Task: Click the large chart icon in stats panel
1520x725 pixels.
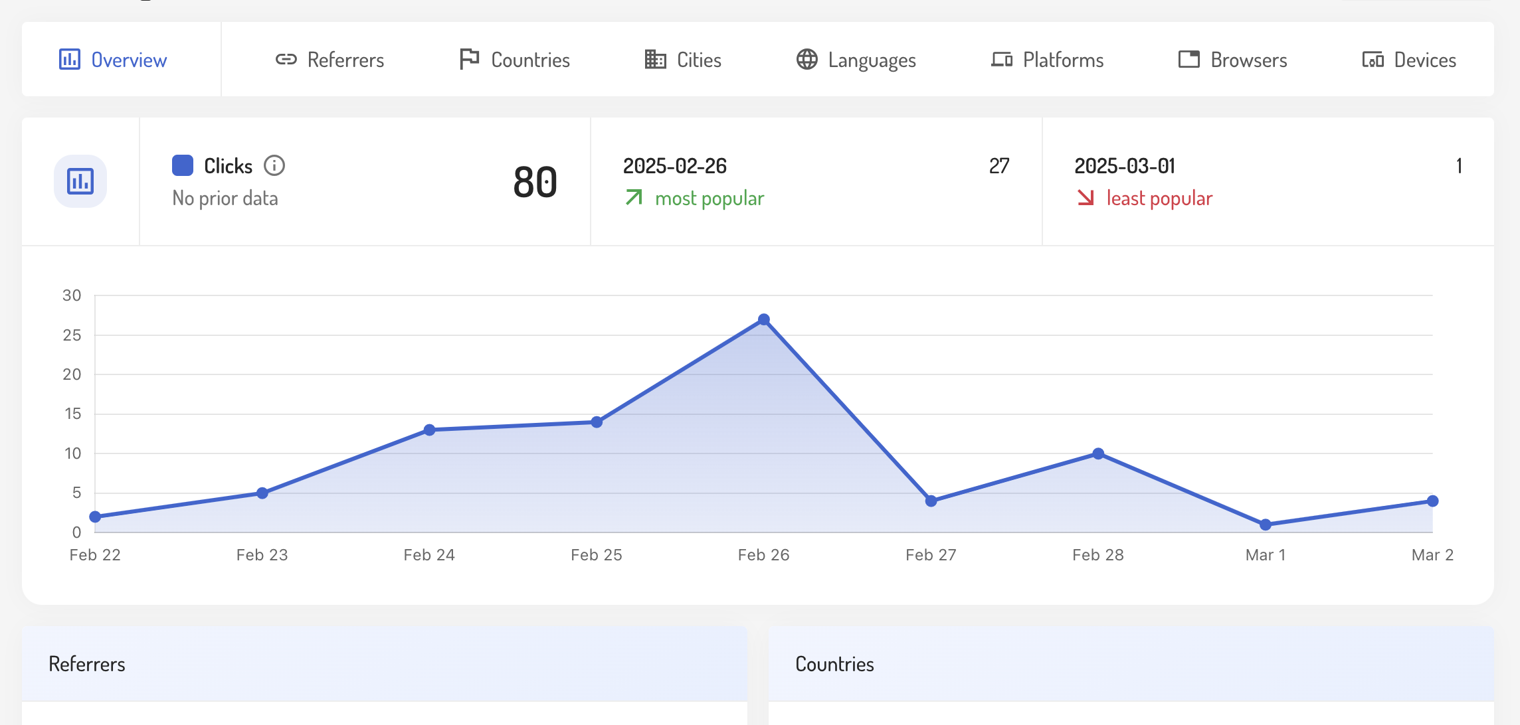Action: pyautogui.click(x=80, y=181)
